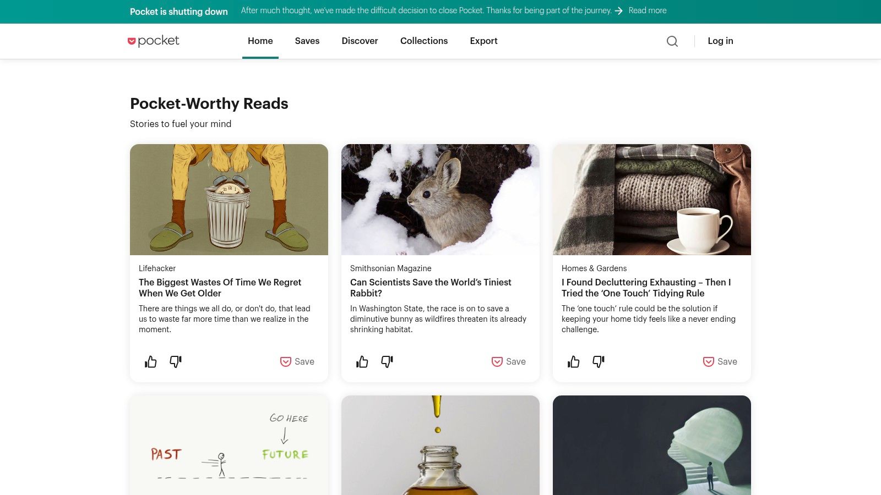
Task: Click the Homes & Gardens publisher label
Action: [594, 268]
